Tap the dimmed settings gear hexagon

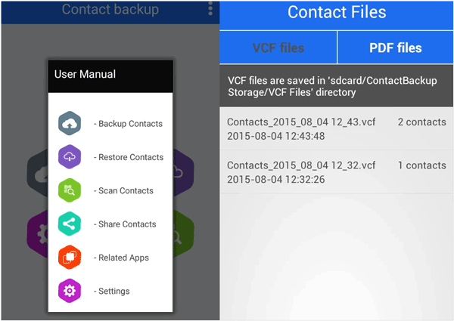pyautogui.click(x=38, y=234)
